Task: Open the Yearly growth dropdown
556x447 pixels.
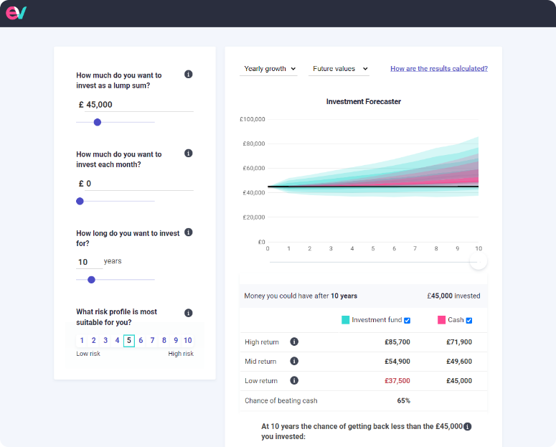Action: (x=269, y=69)
